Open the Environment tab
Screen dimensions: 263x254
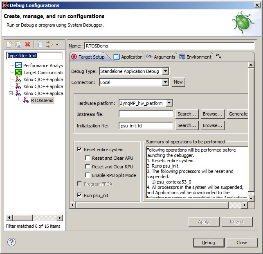point(195,57)
